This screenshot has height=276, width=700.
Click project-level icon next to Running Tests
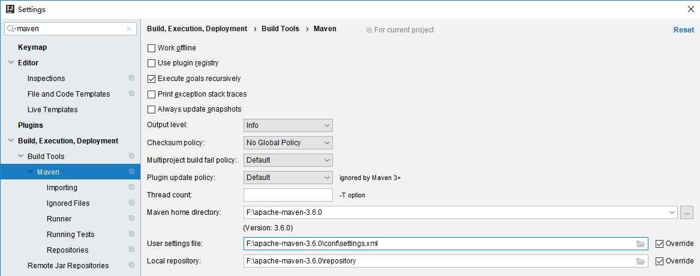click(x=131, y=234)
